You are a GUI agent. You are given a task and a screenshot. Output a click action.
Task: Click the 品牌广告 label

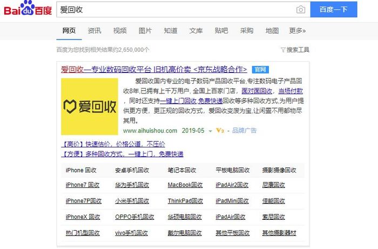pos(244,130)
